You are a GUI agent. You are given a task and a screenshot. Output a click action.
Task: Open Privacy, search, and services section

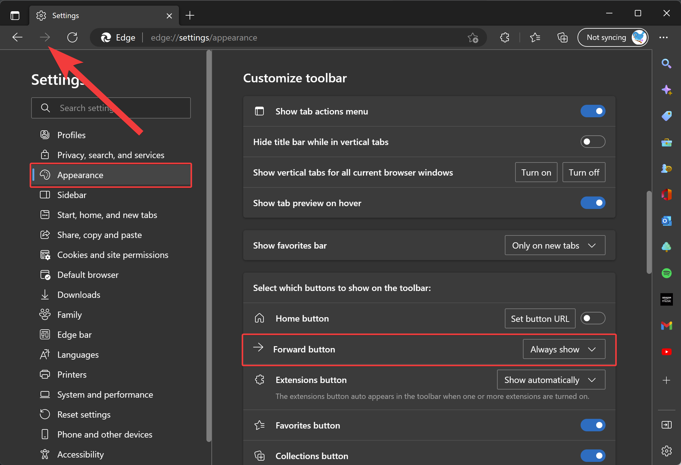click(x=111, y=155)
